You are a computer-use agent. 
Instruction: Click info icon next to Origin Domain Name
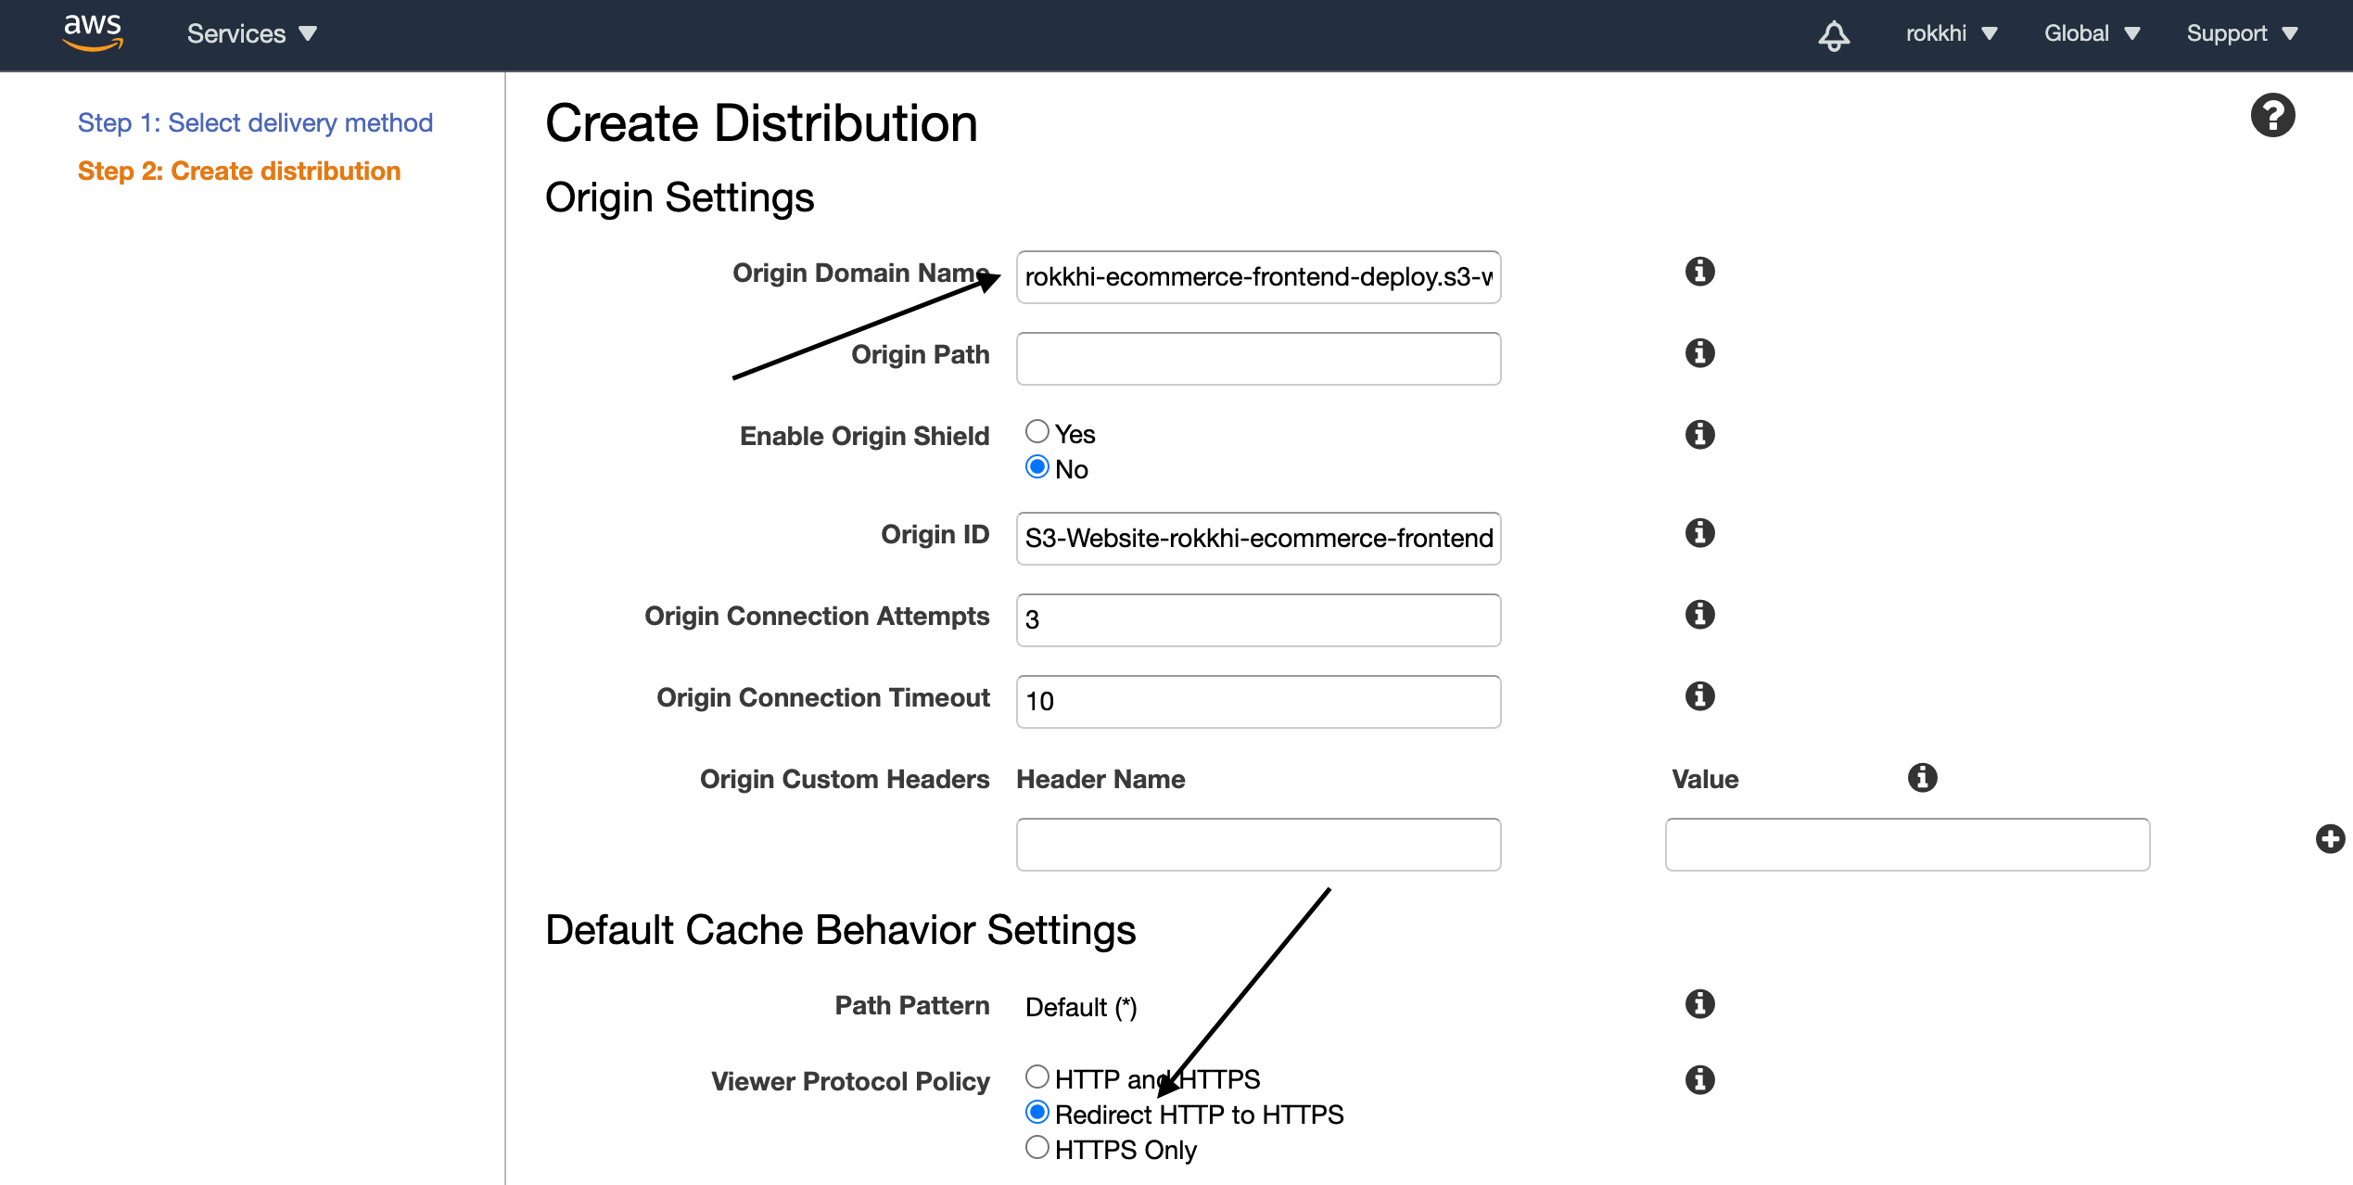1699,272
